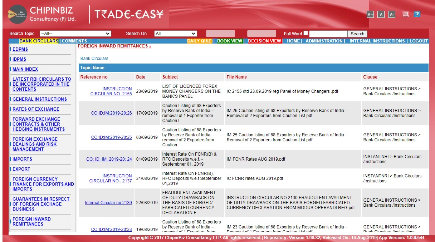
Task: Open the Search Topic dropdown
Action: 75,34
